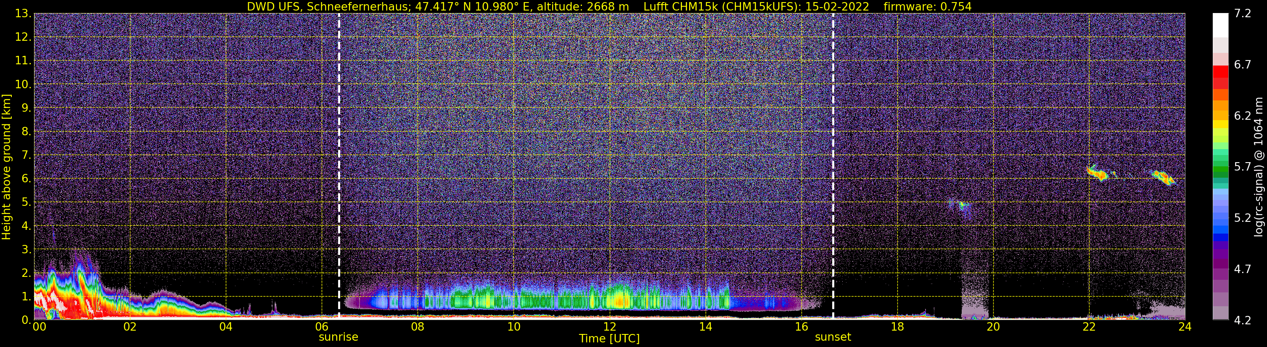Viewport: 1267px width, 347px height.
Task: Click the time axis tick '14'
Action: pyautogui.click(x=705, y=327)
